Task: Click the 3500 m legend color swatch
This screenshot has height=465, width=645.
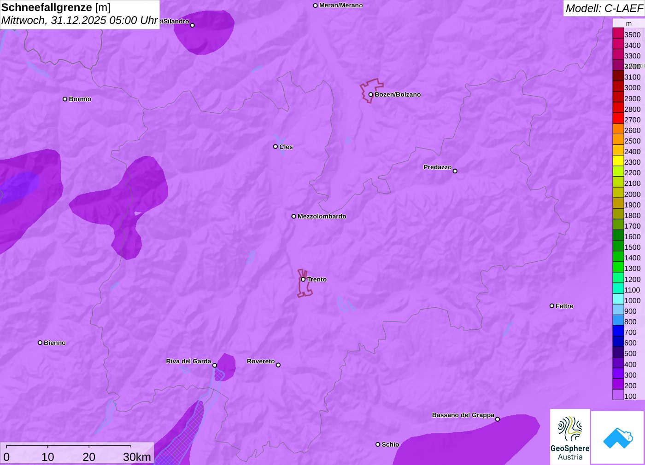Action: click(618, 33)
